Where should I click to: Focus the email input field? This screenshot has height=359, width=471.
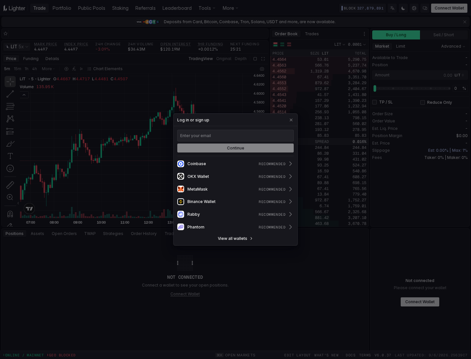(235, 136)
